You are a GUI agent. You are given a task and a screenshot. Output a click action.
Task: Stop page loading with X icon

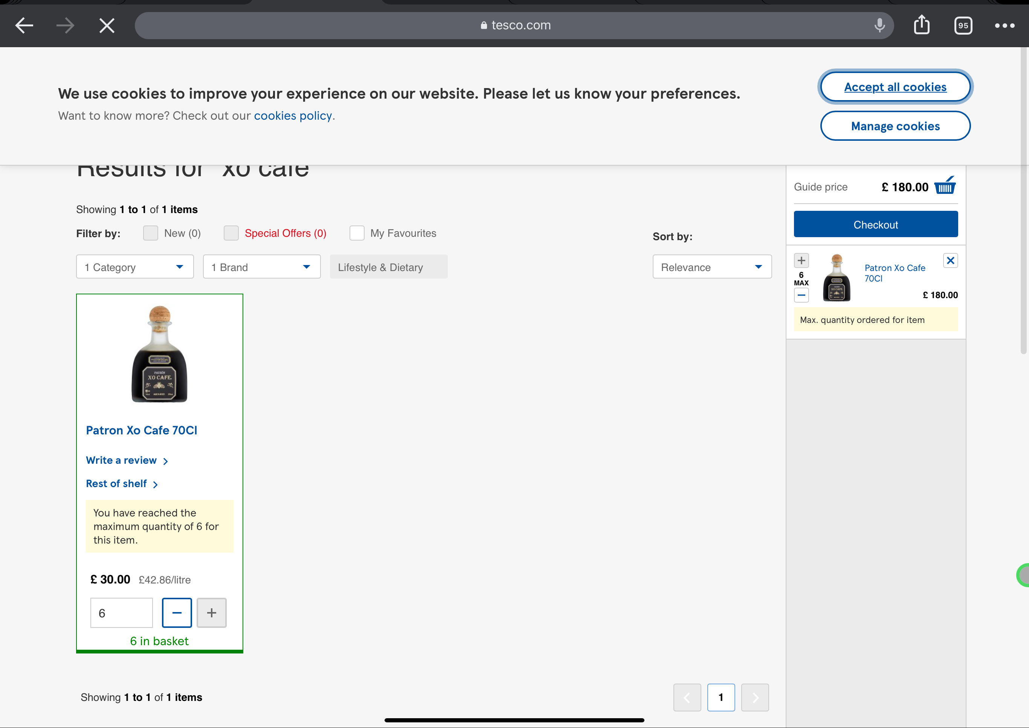[x=107, y=26]
